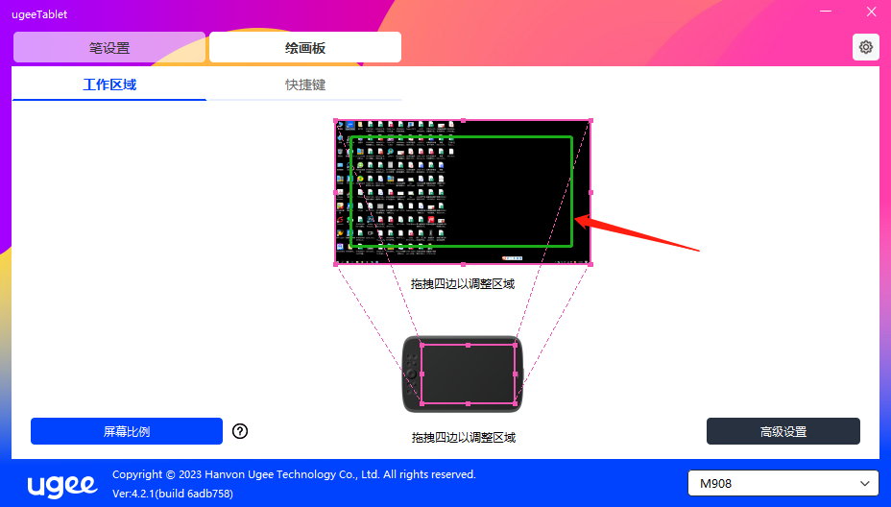Click the bottom-left handle of screen area
891x507 pixels.
(335, 264)
